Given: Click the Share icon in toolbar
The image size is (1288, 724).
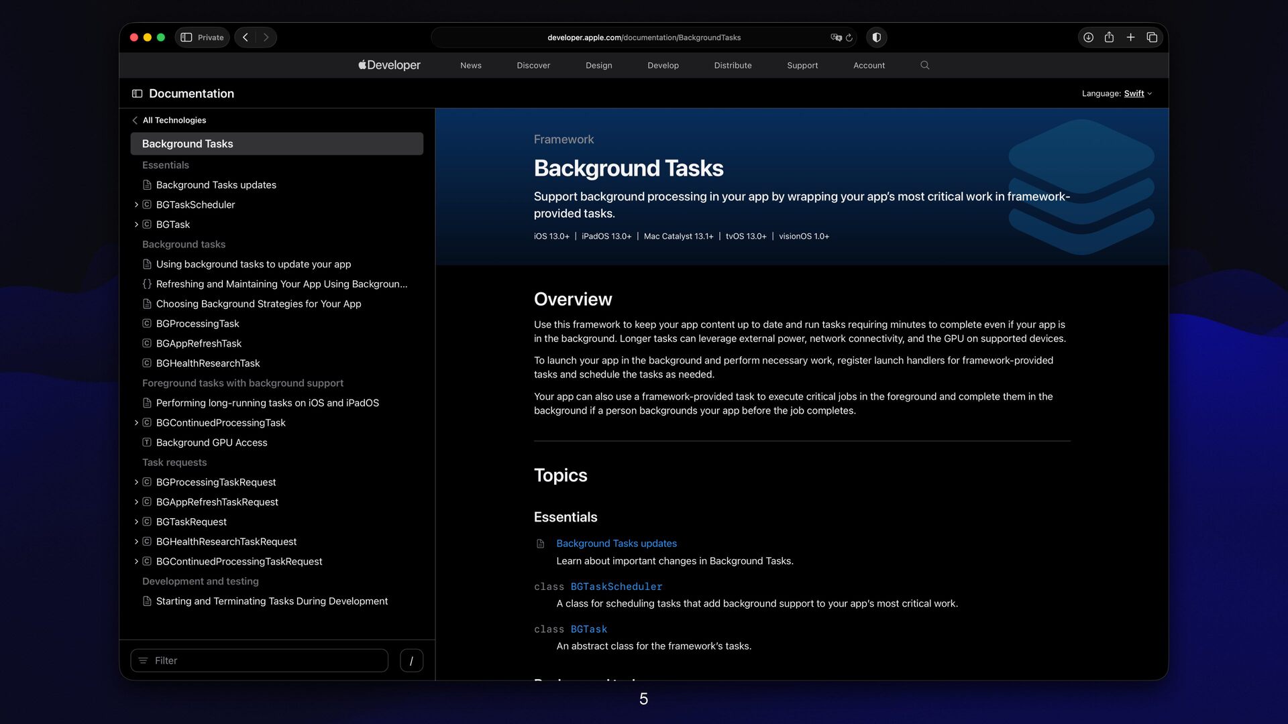Looking at the screenshot, I should 1109,38.
